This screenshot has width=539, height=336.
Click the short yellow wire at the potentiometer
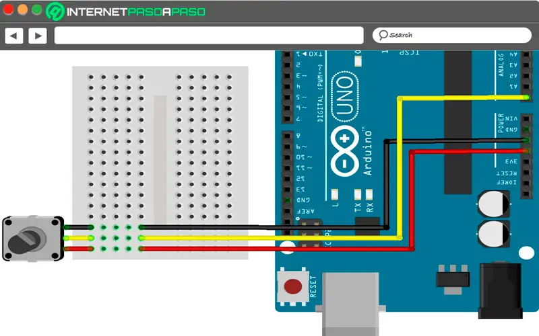click(78, 238)
